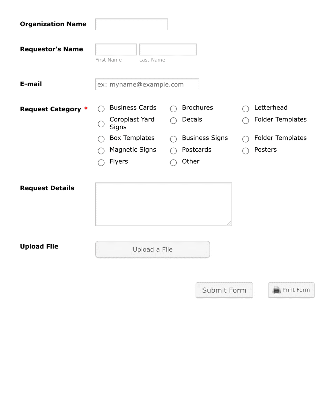Select the Magnetic Signs option
Image resolution: width=333 pixels, height=410 pixels.
pyautogui.click(x=101, y=151)
